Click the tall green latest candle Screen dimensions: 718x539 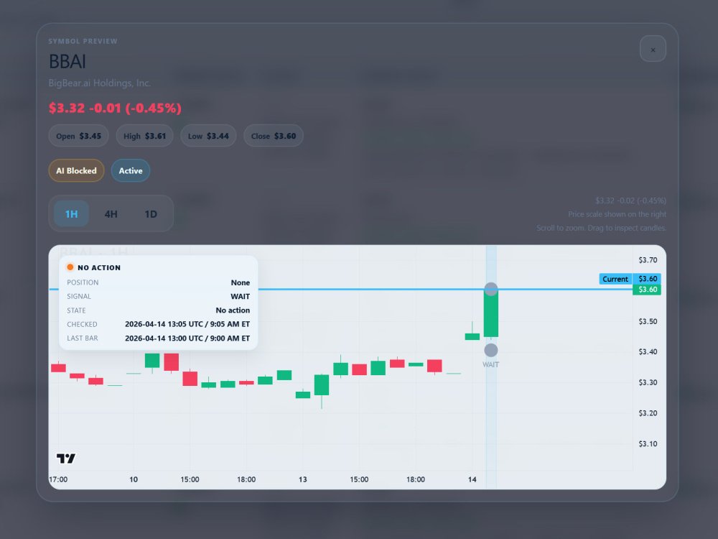tap(491, 313)
